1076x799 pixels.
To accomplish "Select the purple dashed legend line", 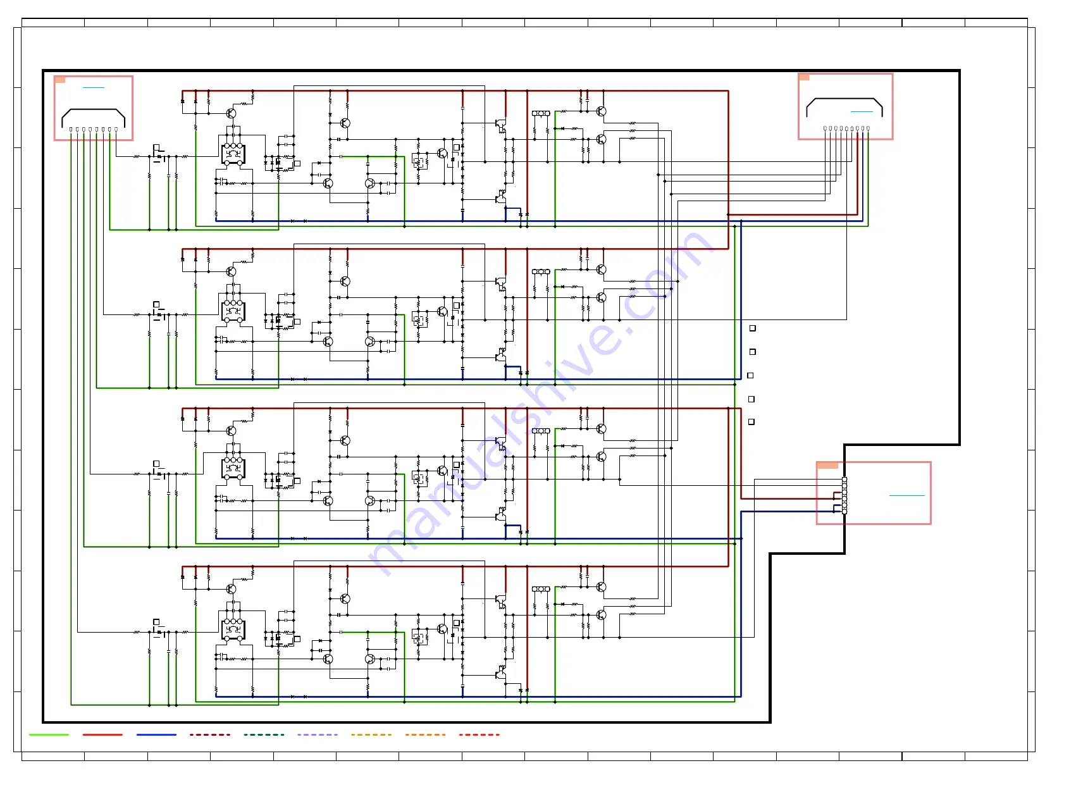I will pyautogui.click(x=318, y=734).
